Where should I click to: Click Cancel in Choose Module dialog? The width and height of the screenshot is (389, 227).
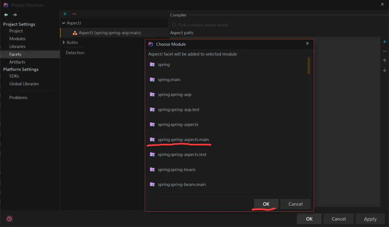tap(295, 204)
